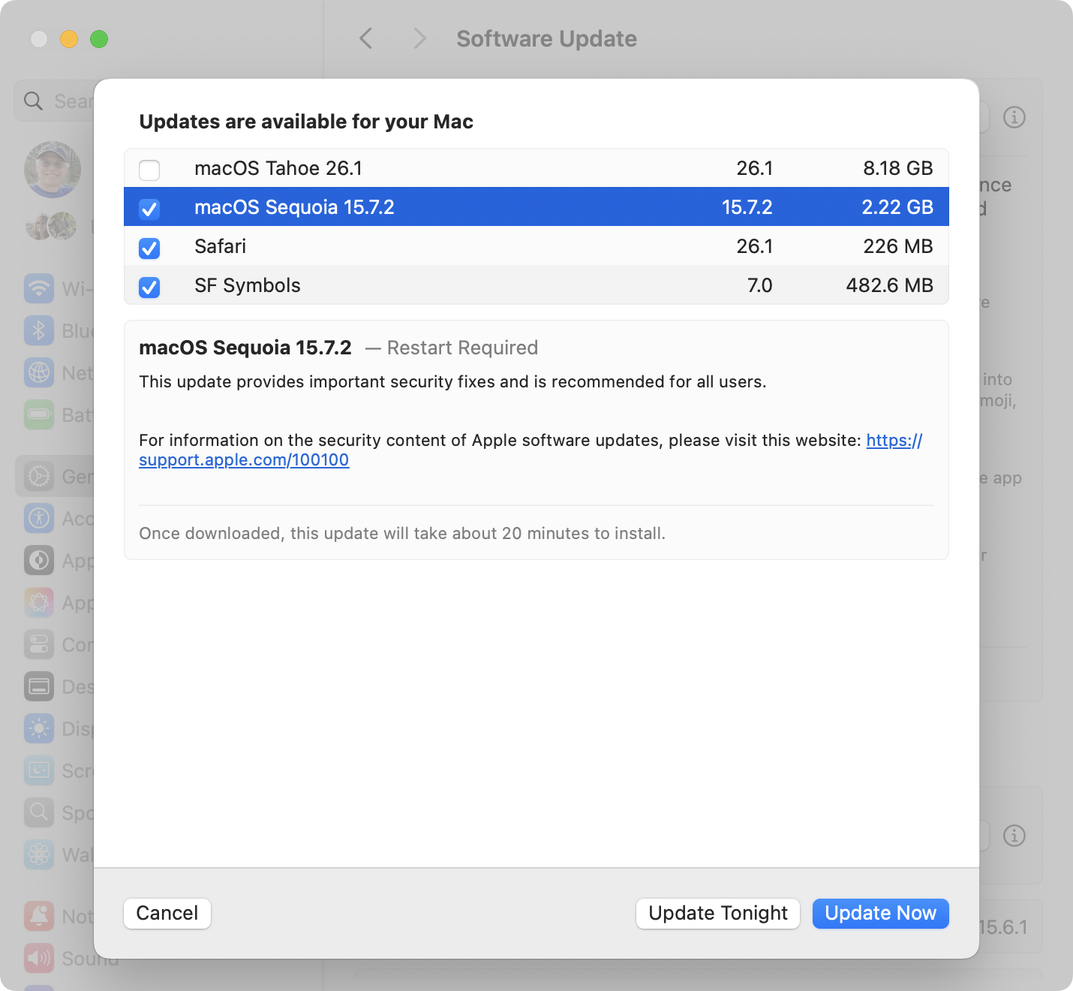The width and height of the screenshot is (1073, 991).
Task: Click the Update Now button
Action: [x=880, y=913]
